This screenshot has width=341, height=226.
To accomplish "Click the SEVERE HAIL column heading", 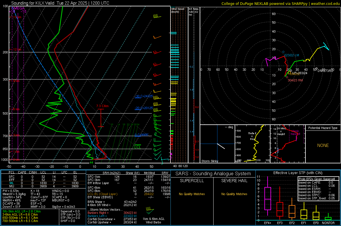I will (x=234, y=181).
